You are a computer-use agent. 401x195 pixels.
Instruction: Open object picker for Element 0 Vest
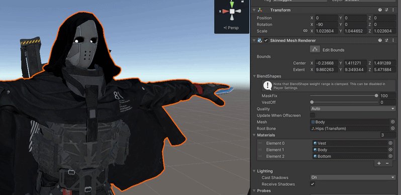pyautogui.click(x=390, y=143)
